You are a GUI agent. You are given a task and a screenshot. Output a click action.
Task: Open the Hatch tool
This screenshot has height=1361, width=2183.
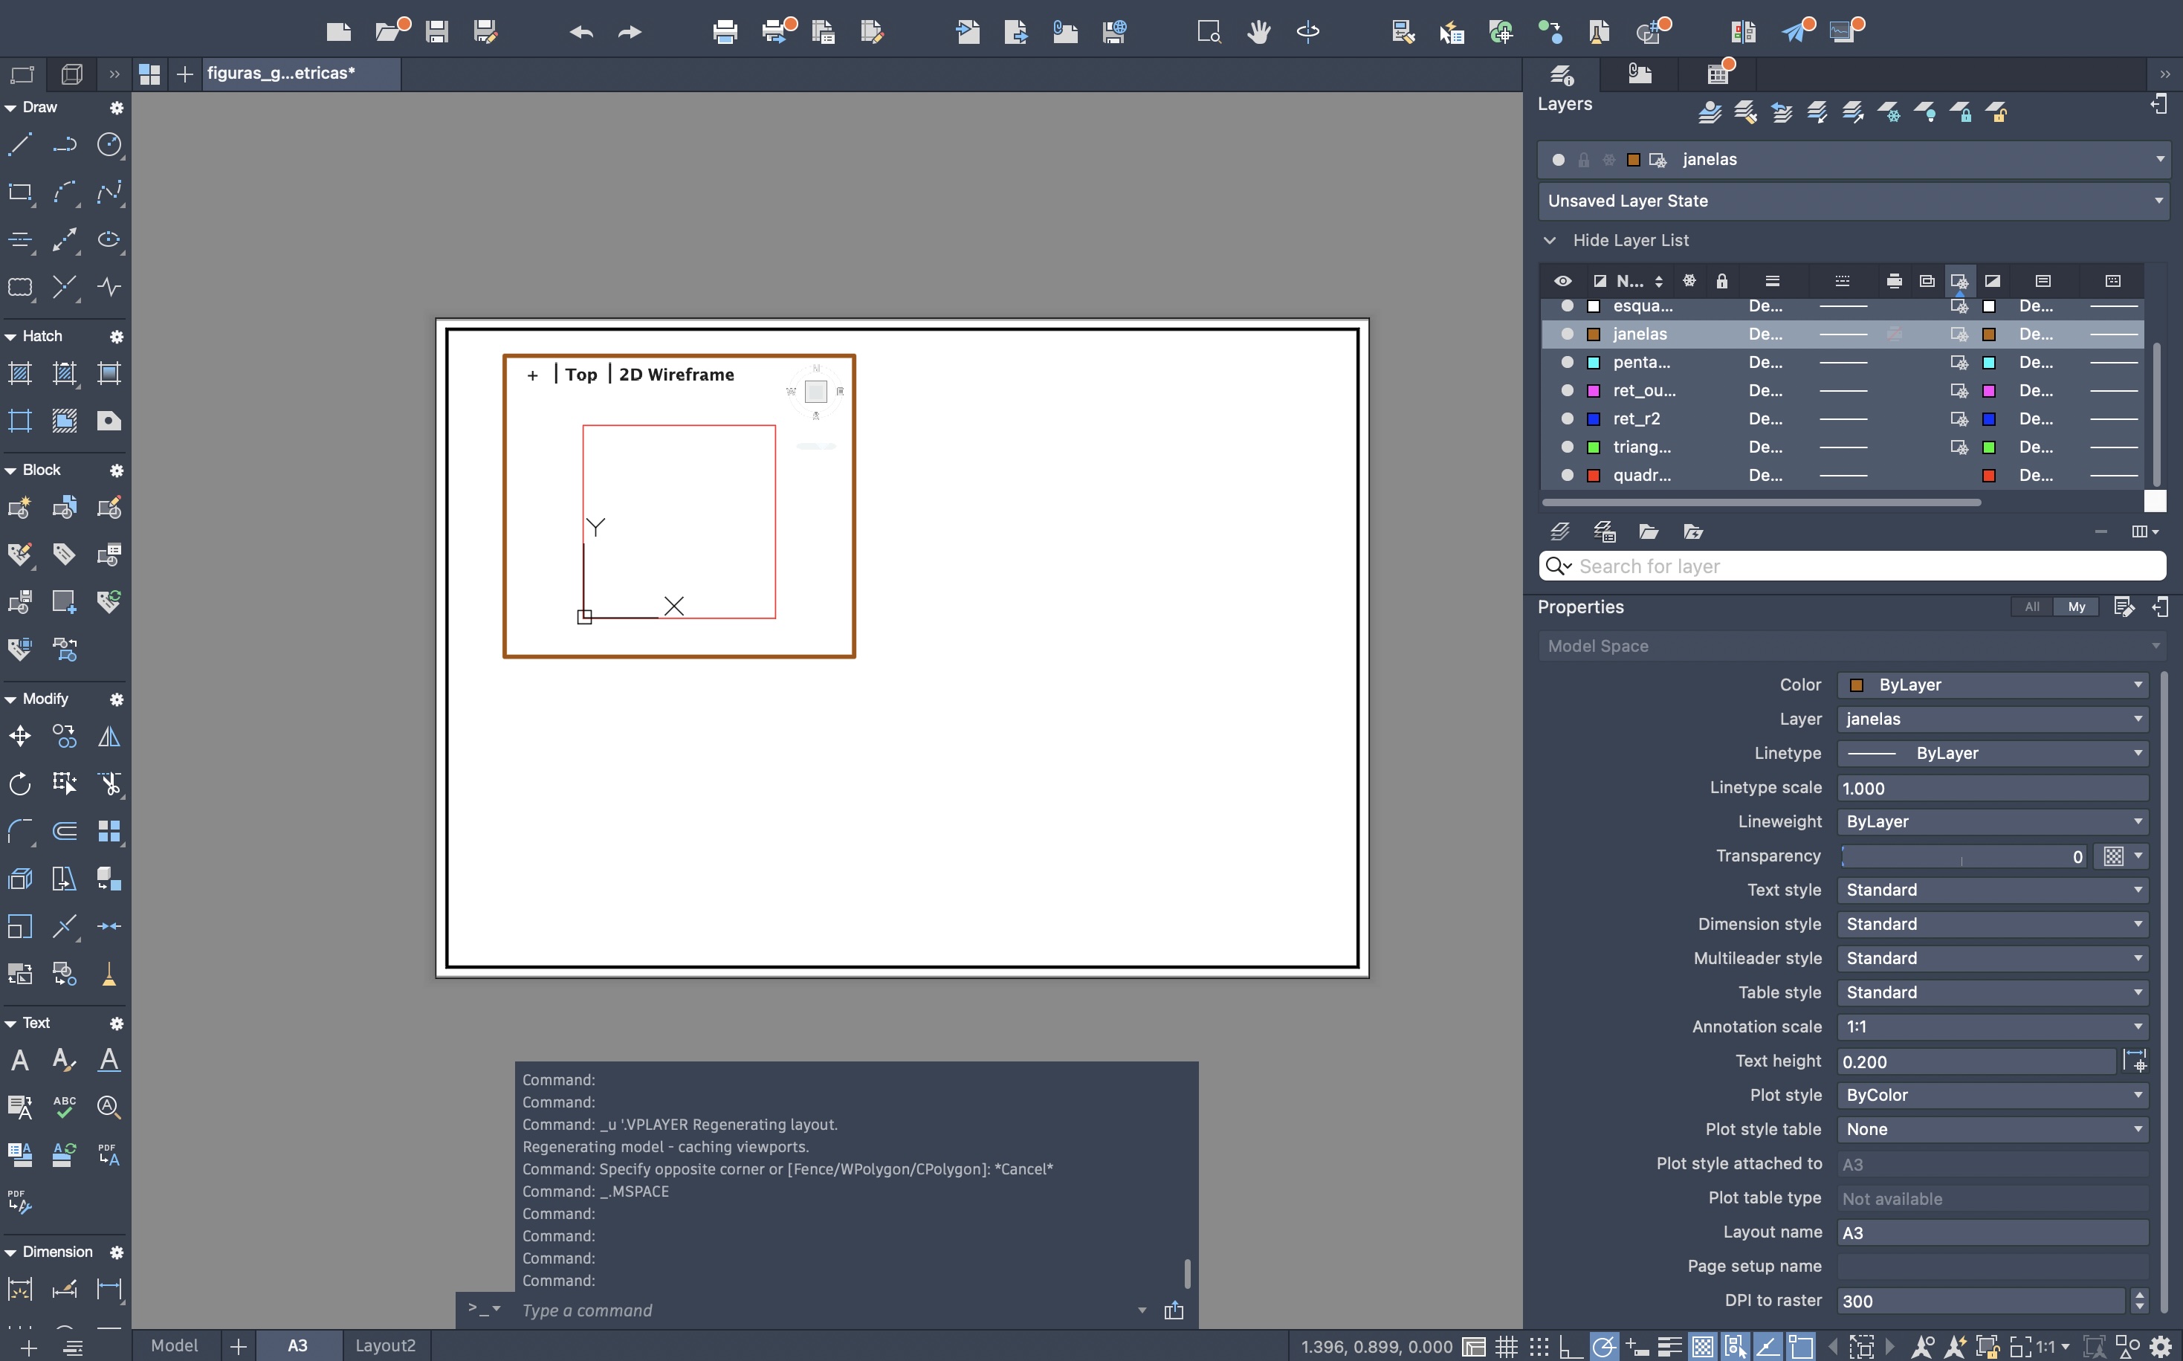tap(20, 372)
